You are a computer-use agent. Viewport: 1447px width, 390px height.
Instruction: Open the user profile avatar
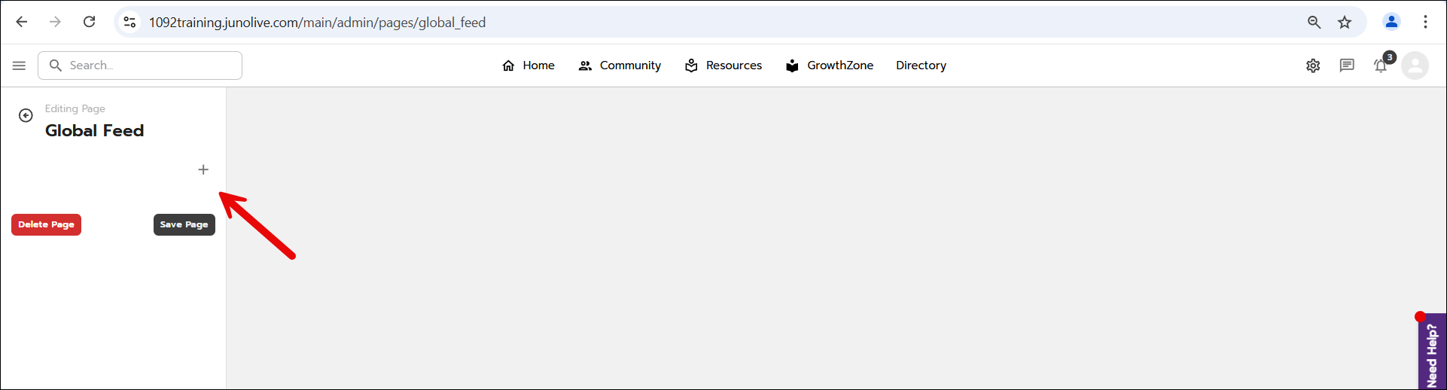[1415, 66]
